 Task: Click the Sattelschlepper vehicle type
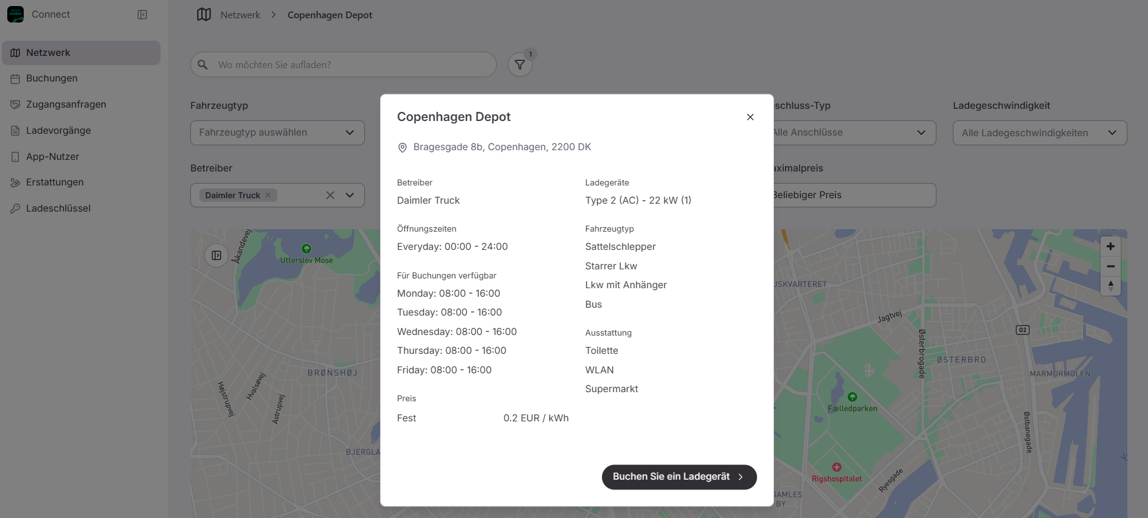tap(620, 247)
